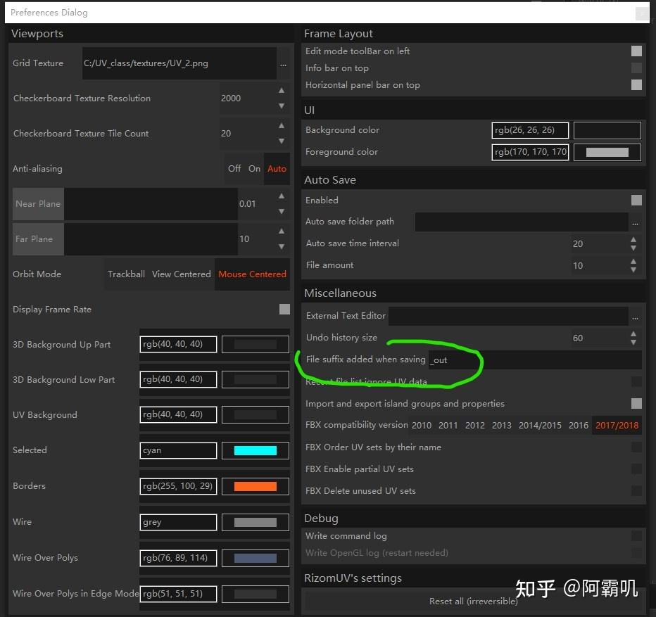Set Anti-aliasing to Off
The image size is (656, 617).
(x=234, y=169)
